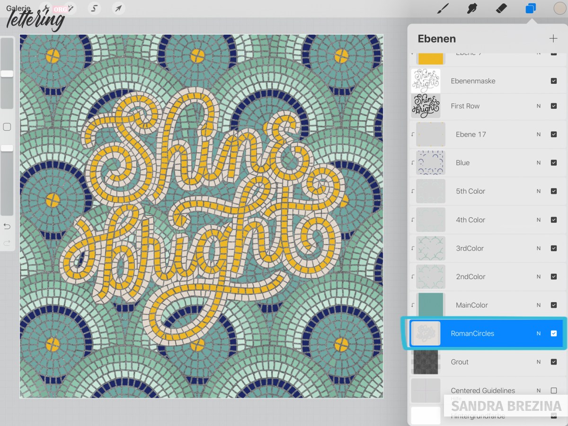Image resolution: width=568 pixels, height=426 pixels.
Task: Hide the 2ndColor layer
Action: pos(554,276)
